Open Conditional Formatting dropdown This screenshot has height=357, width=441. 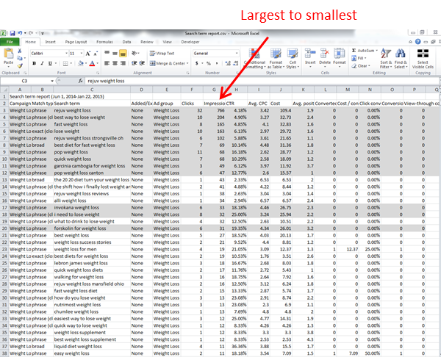[254, 59]
